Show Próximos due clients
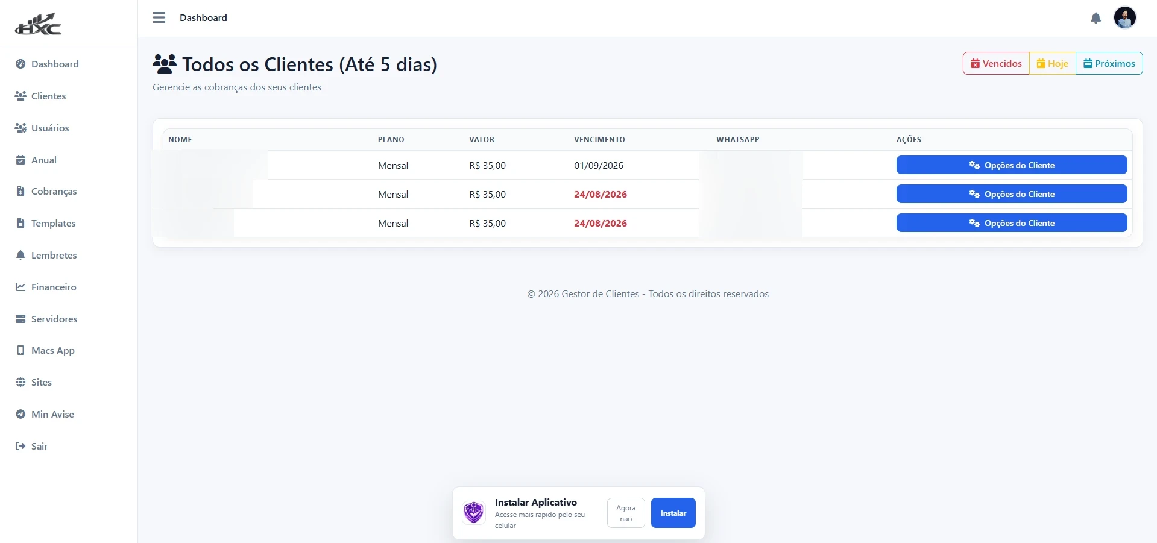This screenshot has width=1157, height=543. [x=1109, y=63]
